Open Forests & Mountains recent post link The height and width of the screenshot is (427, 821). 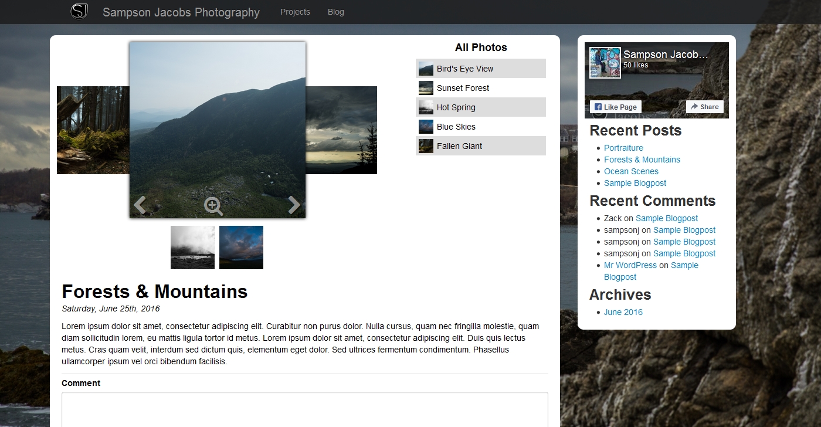click(642, 160)
